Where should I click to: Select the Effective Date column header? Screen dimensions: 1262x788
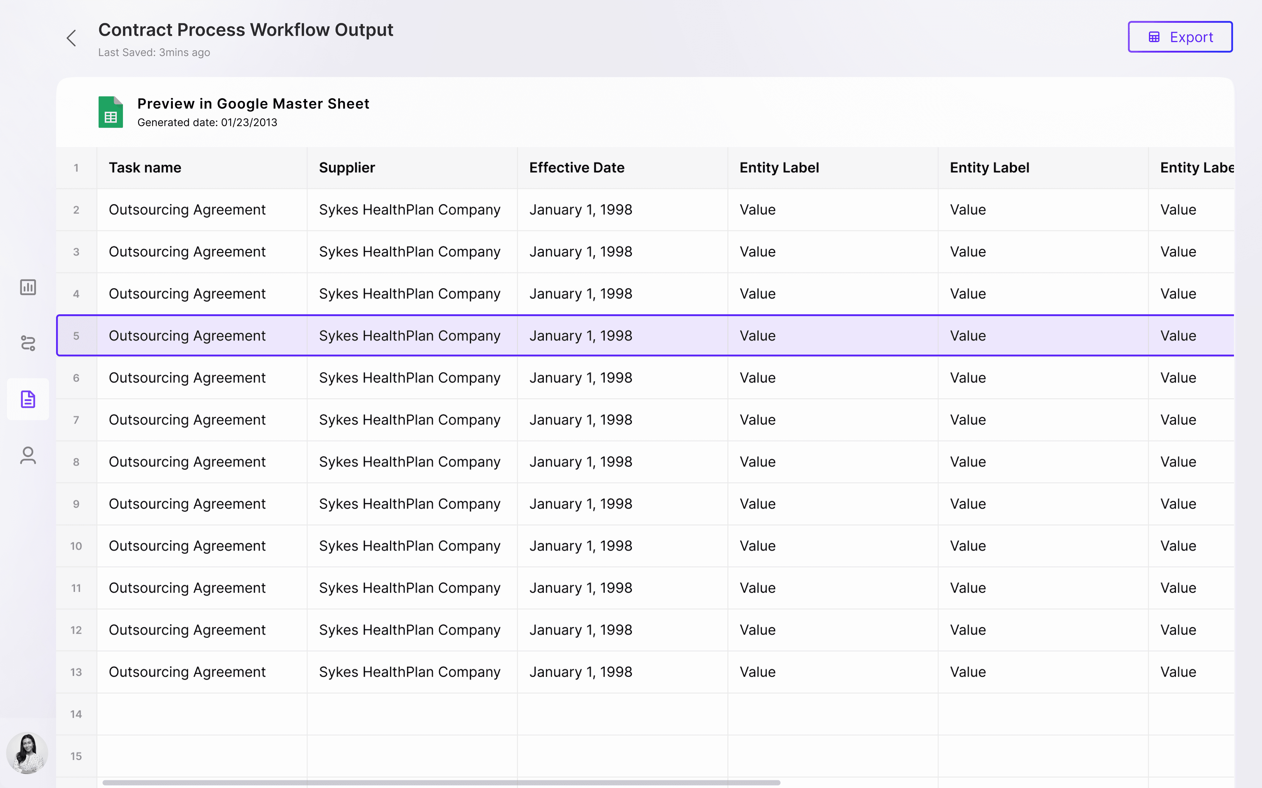(x=576, y=168)
